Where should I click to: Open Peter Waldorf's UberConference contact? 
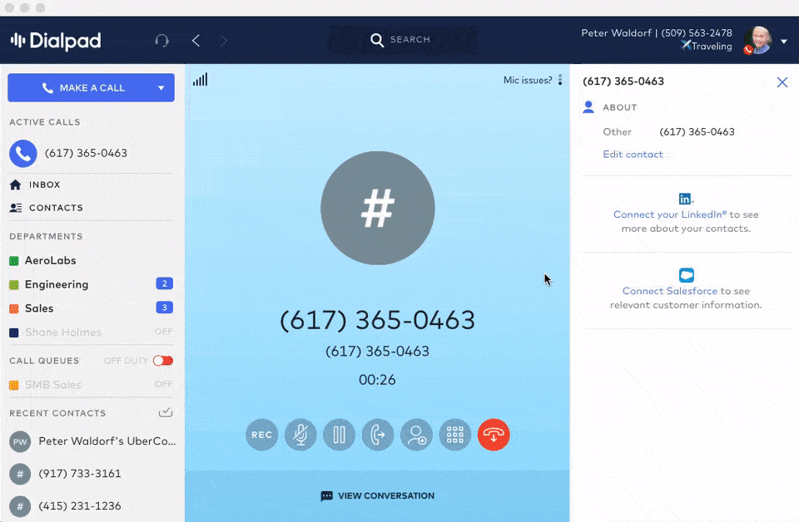(x=92, y=441)
